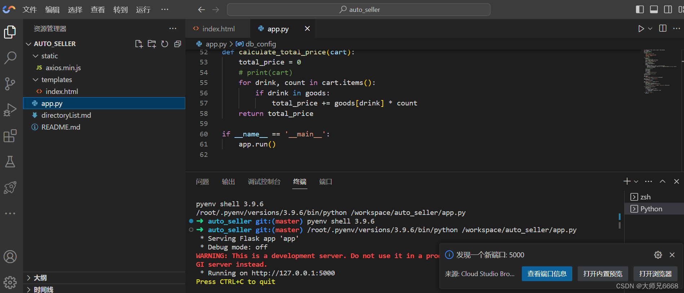Screen dimensions: 684x293
Task: Collapse the static folder
Action: 49,56
